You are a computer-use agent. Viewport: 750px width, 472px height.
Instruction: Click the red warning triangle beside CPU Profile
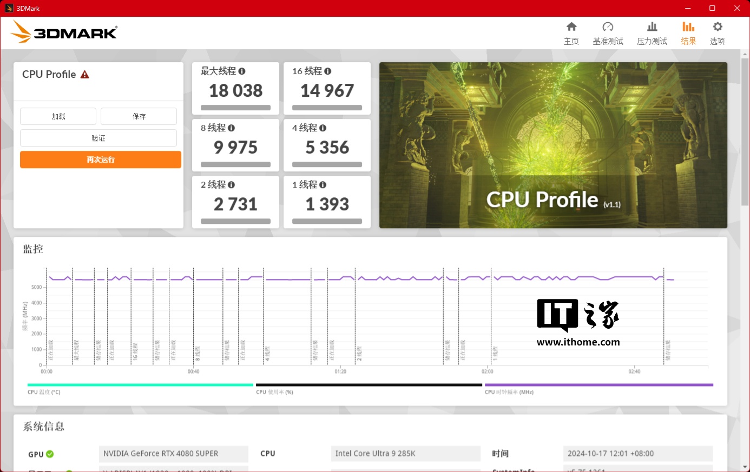[x=85, y=75]
